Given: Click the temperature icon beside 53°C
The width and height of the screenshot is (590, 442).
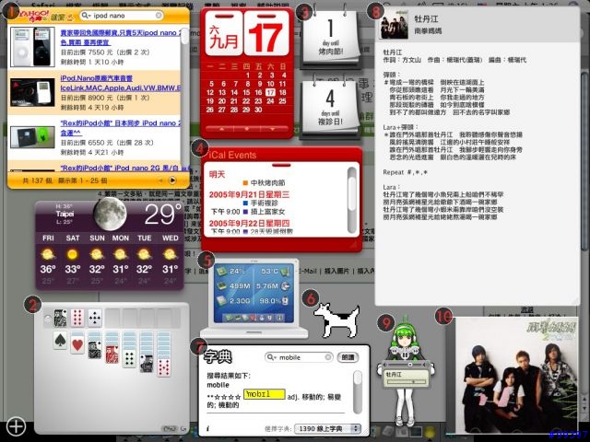Looking at the screenshot, I should click(286, 271).
